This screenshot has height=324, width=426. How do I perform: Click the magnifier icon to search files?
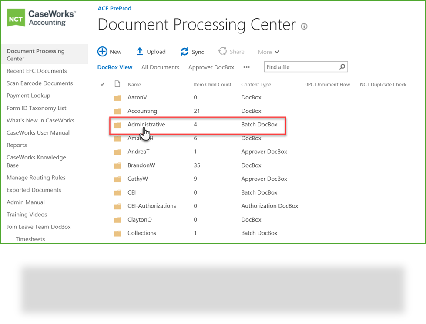point(342,66)
